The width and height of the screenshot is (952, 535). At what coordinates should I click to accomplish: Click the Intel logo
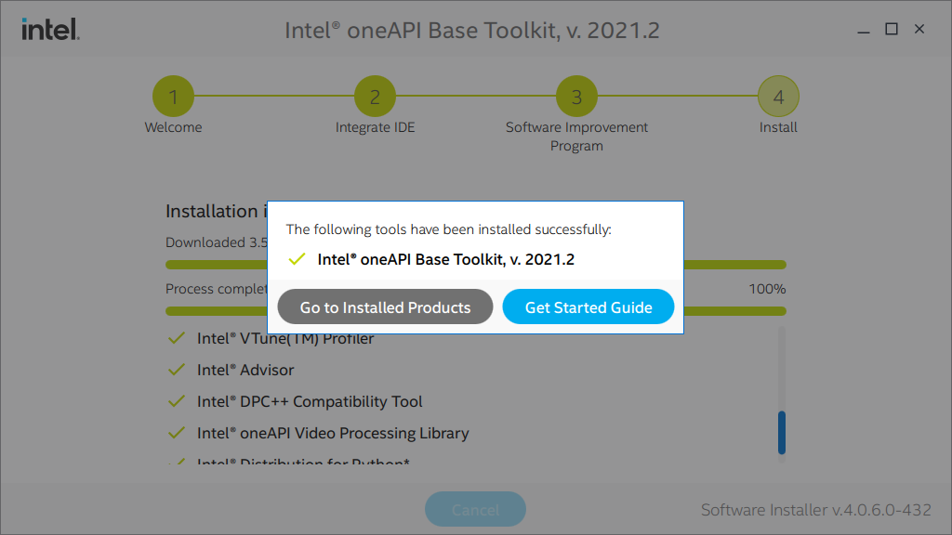[x=50, y=29]
